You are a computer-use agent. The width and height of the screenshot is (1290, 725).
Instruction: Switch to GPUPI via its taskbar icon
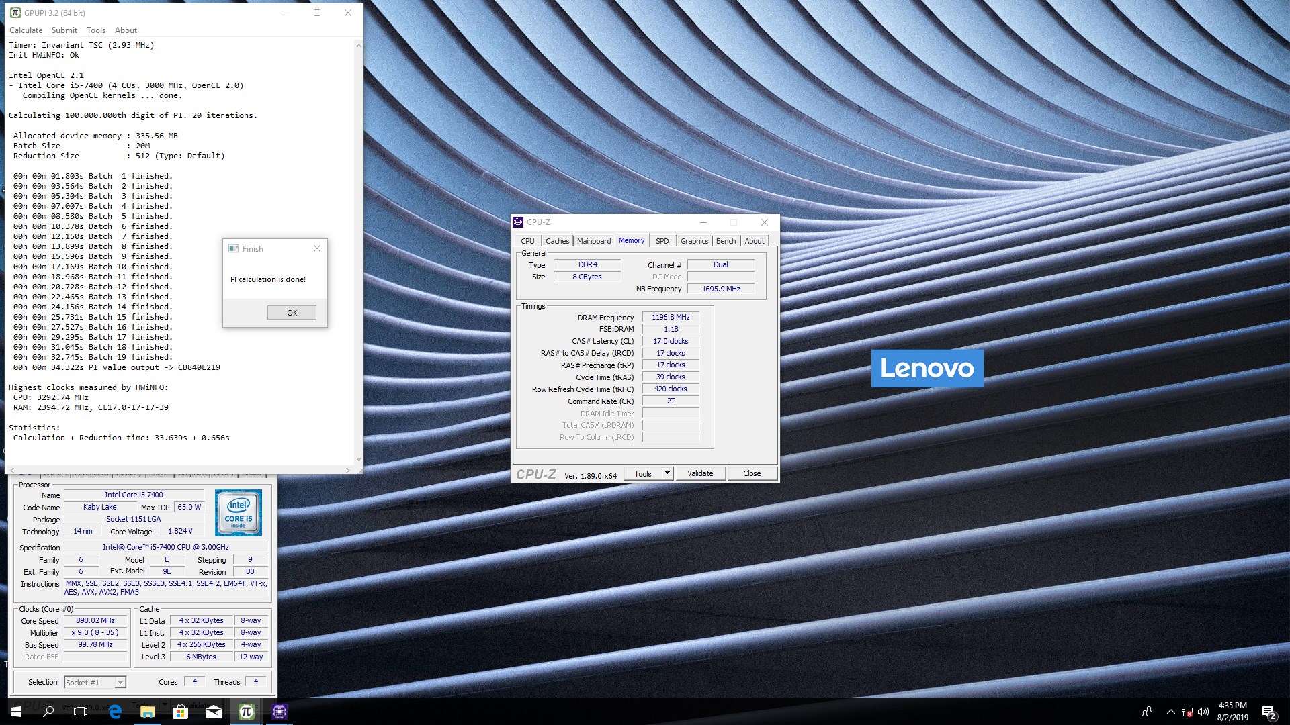pyautogui.click(x=246, y=711)
